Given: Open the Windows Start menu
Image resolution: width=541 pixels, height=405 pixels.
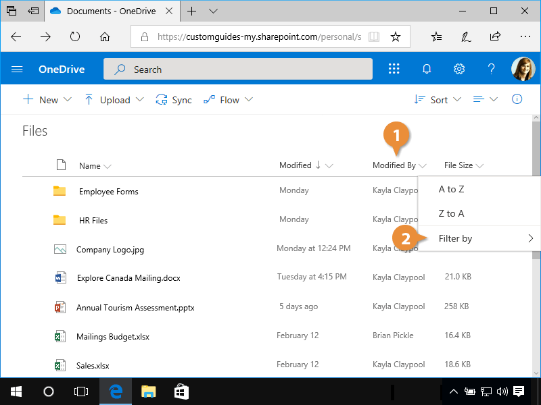Looking at the screenshot, I should tap(16, 391).
